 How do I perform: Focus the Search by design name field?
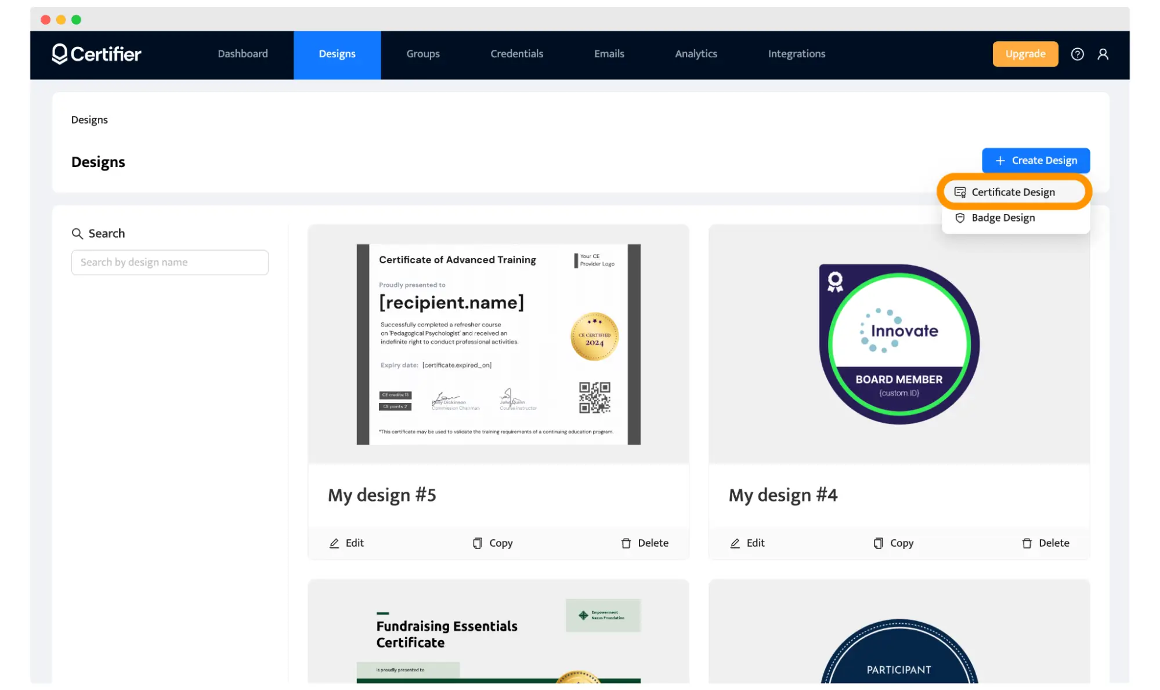point(169,263)
